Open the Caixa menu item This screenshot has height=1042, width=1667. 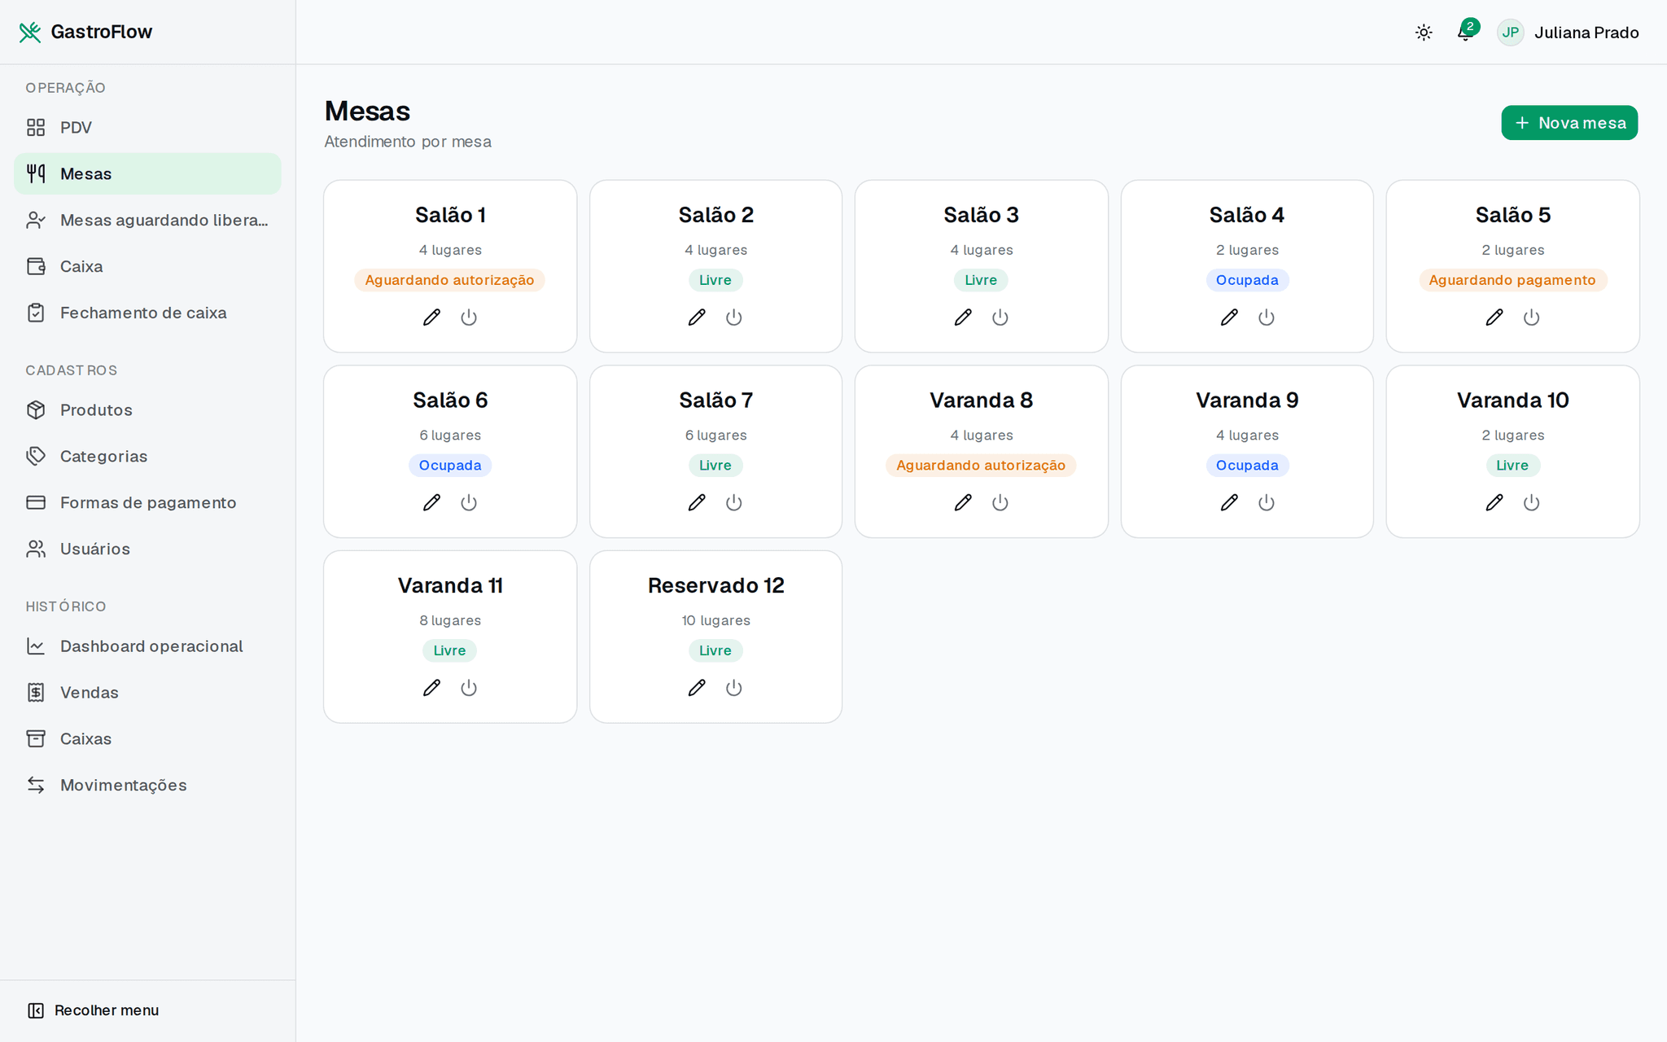[x=147, y=266]
